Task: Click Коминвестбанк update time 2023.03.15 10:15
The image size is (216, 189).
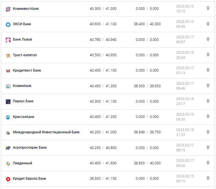Action: coord(185,8)
